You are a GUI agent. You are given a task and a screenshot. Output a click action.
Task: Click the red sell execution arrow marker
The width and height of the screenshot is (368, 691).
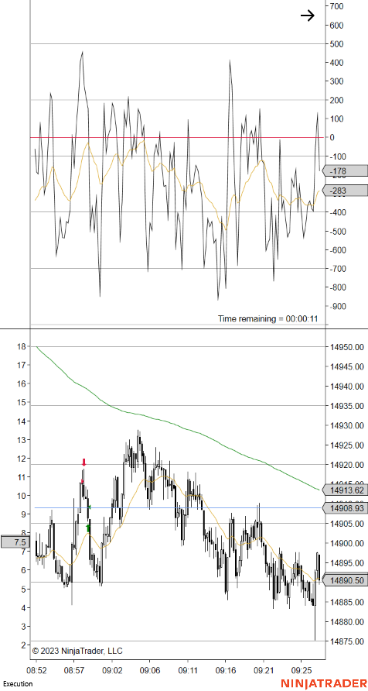[x=84, y=462]
